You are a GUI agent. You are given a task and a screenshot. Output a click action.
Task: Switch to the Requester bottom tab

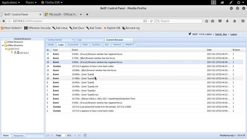[19, 136]
